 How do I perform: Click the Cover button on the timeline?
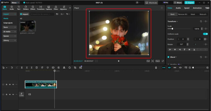coord(21,95)
